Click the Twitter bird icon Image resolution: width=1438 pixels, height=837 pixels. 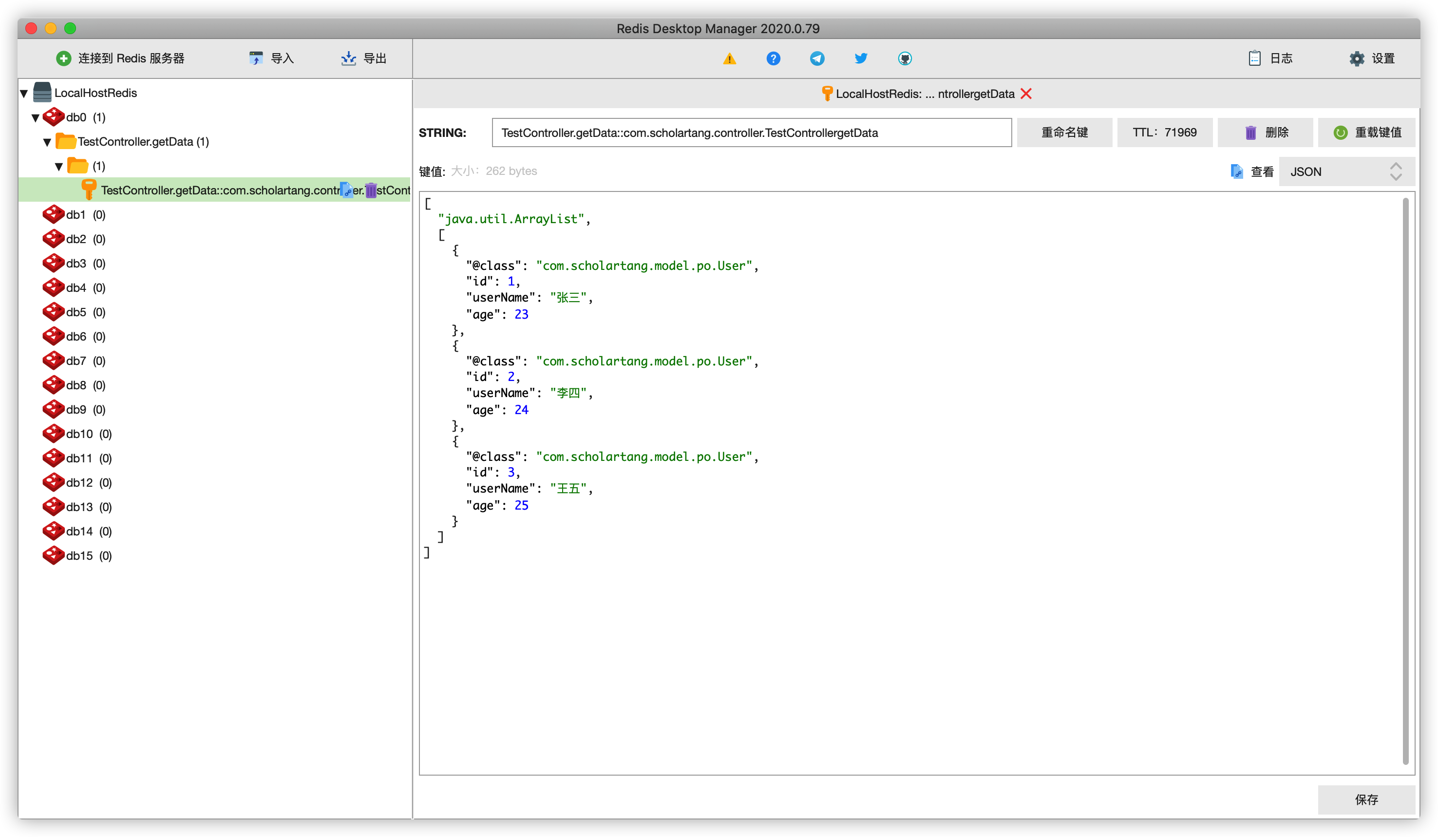pos(861,58)
